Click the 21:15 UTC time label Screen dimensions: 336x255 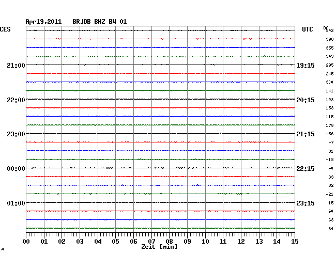coord(306,134)
